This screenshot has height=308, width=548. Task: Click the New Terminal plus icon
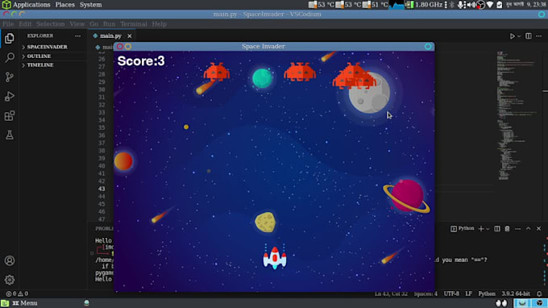click(x=481, y=229)
